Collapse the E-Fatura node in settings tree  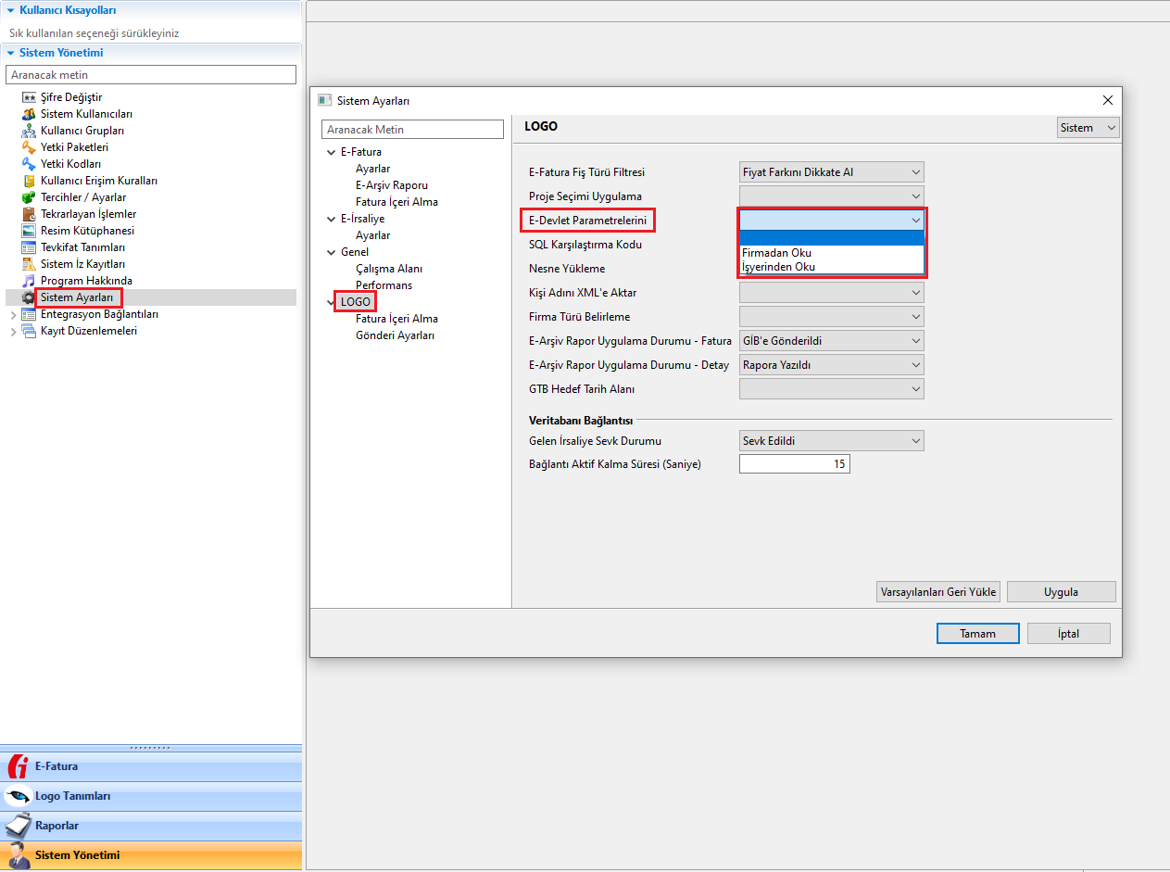click(332, 152)
